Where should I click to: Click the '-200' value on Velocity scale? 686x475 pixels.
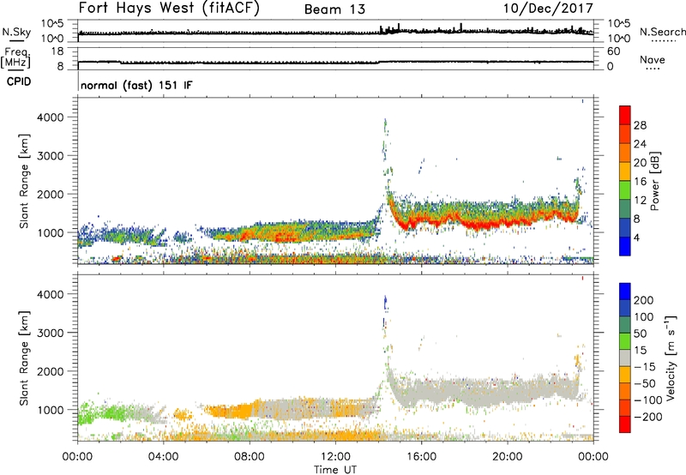648,417
